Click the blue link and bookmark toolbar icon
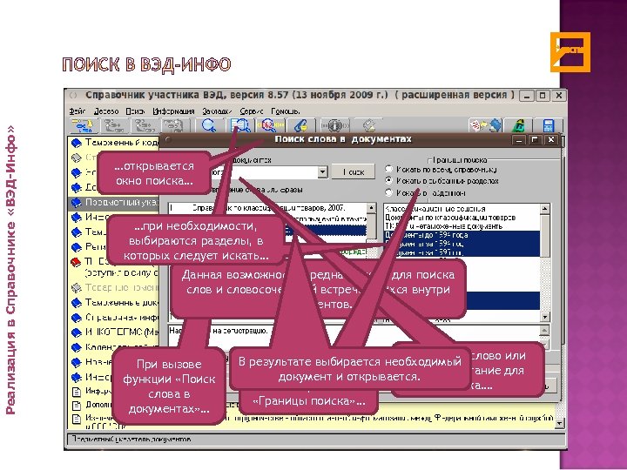 (300, 126)
